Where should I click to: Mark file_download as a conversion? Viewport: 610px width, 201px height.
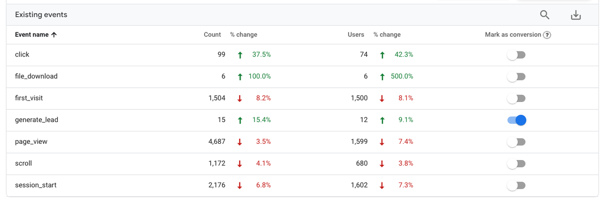pyautogui.click(x=516, y=77)
